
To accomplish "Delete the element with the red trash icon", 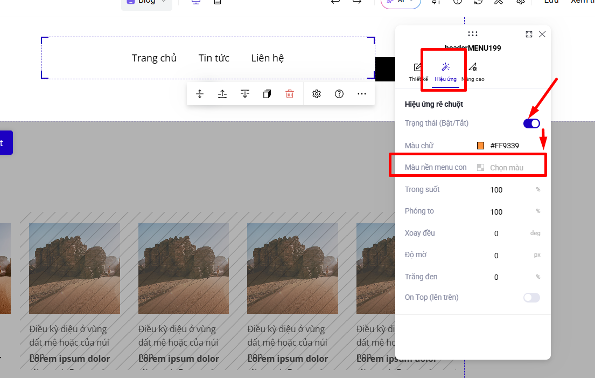I will point(290,94).
